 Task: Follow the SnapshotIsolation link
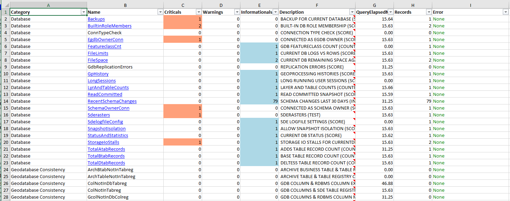107,128
